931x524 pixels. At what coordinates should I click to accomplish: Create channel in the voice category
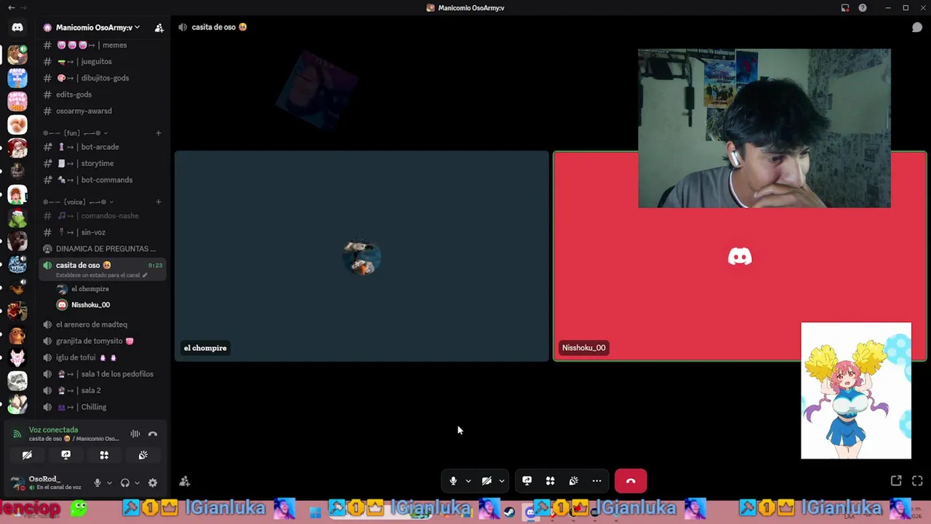point(159,202)
